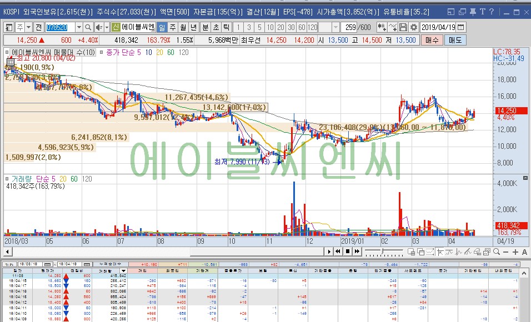Click the 매수 buy button
The image size is (531, 322).
(x=432, y=40)
